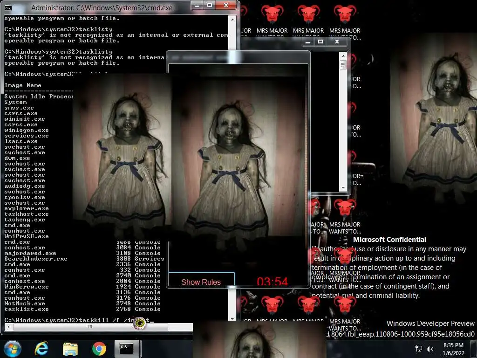477x358 pixels.
Task: Click scroll up arrow in the back black window
Action: [x=343, y=56]
